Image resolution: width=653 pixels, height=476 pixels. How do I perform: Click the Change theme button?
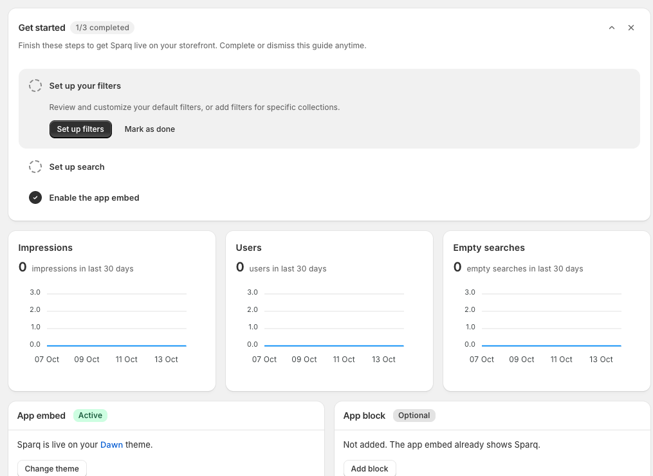coord(51,468)
